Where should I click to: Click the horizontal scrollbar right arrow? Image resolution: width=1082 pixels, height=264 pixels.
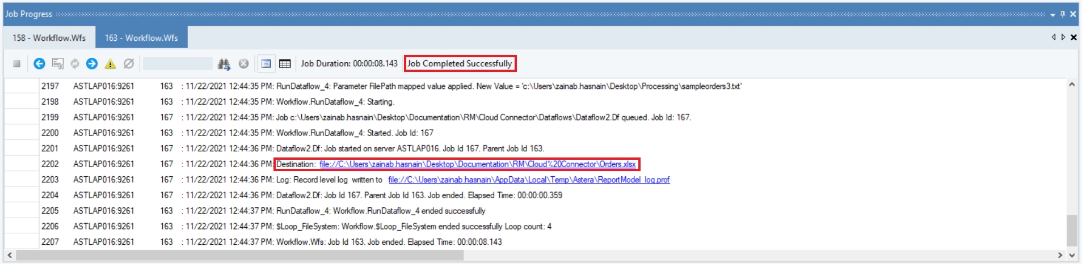pos(1060,256)
